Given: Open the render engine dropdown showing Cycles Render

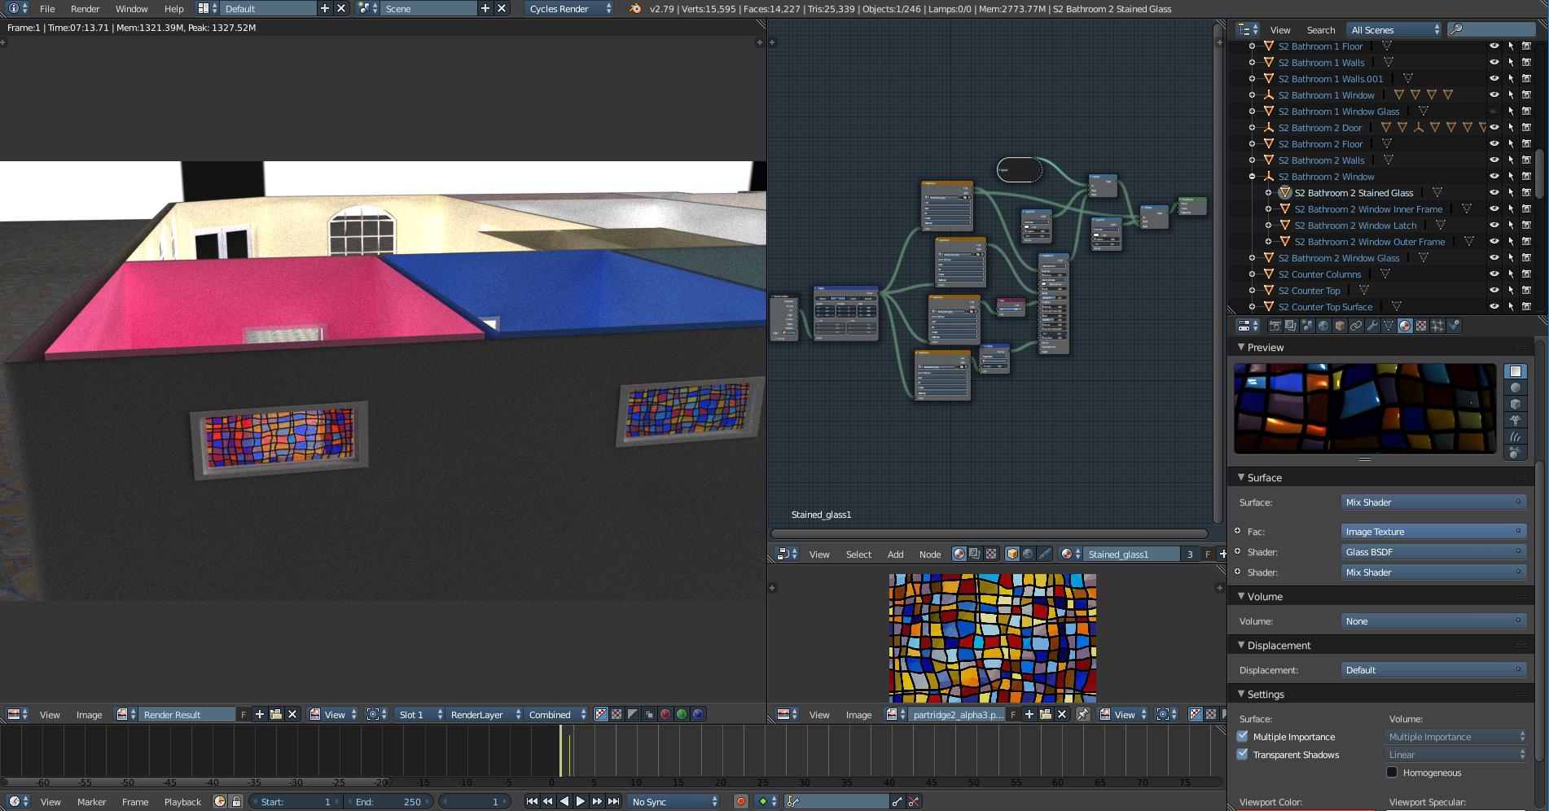Looking at the screenshot, I should point(568,9).
